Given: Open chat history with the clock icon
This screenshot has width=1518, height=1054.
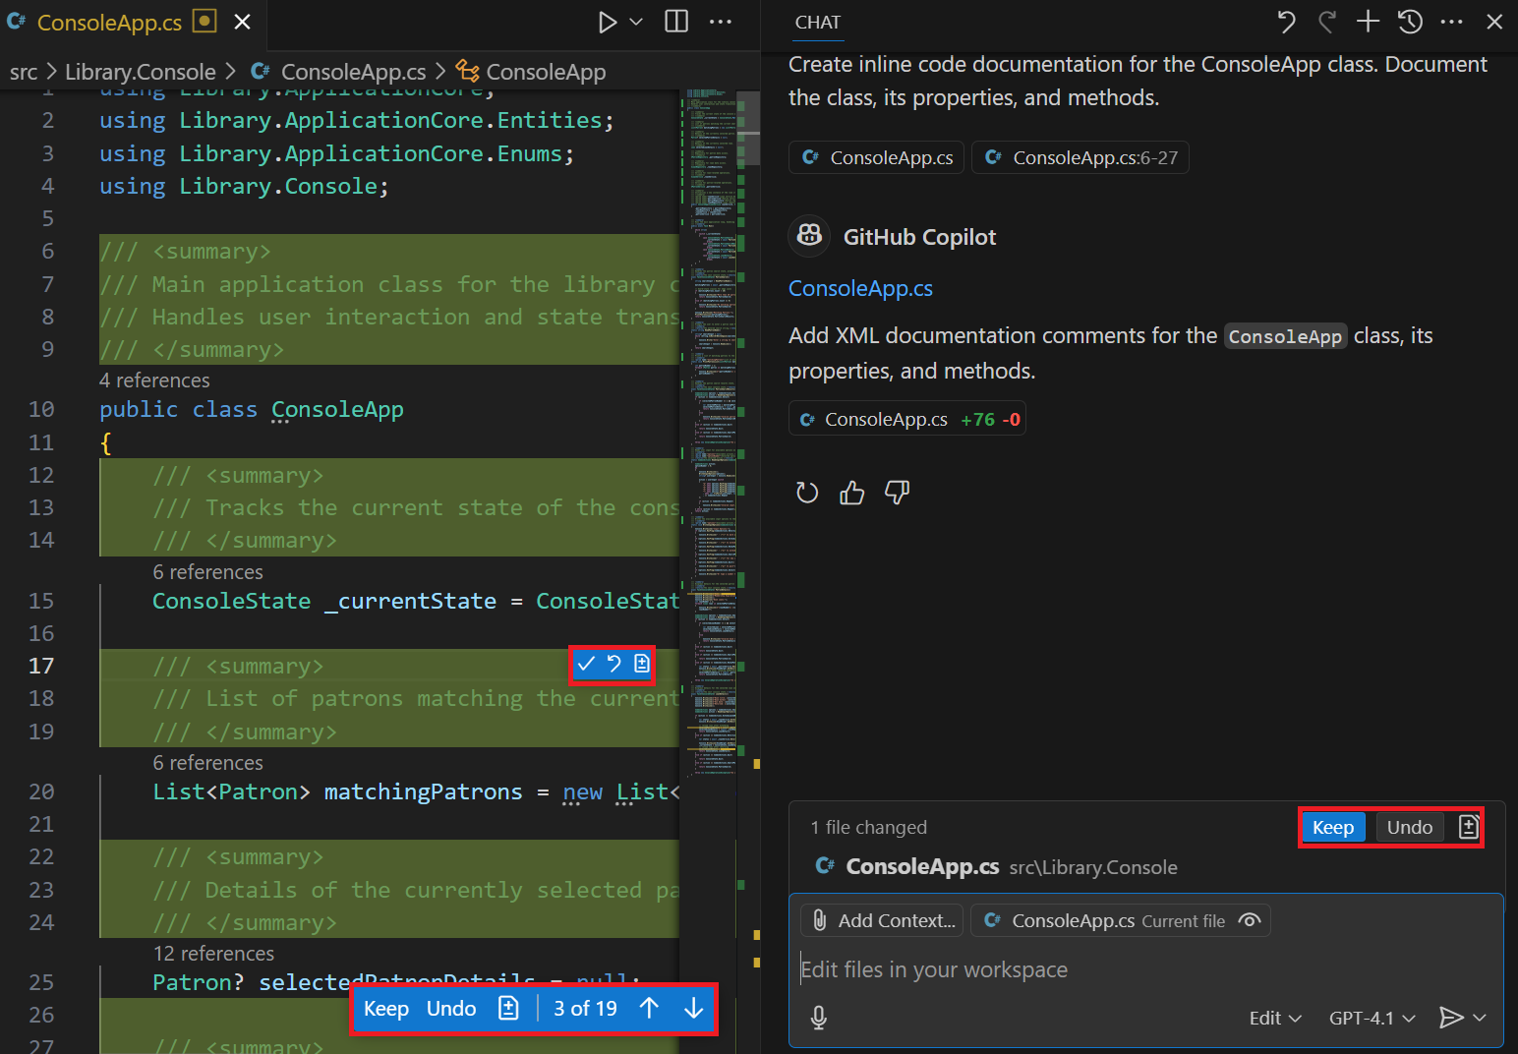Looking at the screenshot, I should tap(1410, 21).
